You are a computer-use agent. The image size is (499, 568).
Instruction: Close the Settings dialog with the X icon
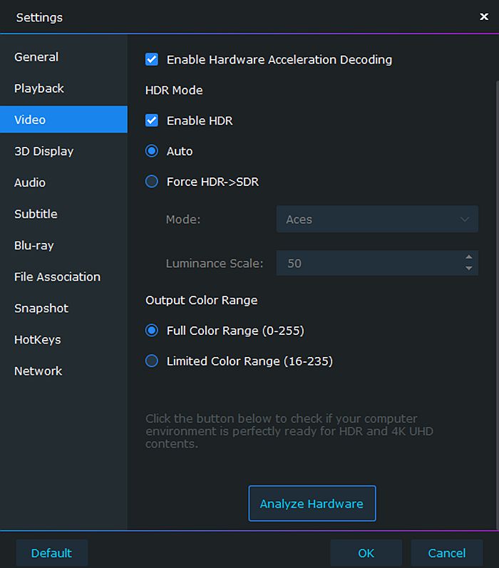pyautogui.click(x=484, y=16)
